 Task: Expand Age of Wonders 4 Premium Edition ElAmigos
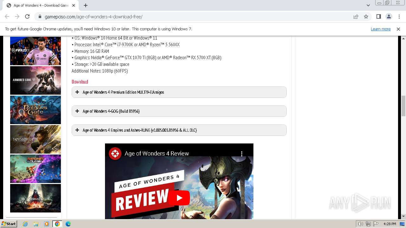(179, 92)
